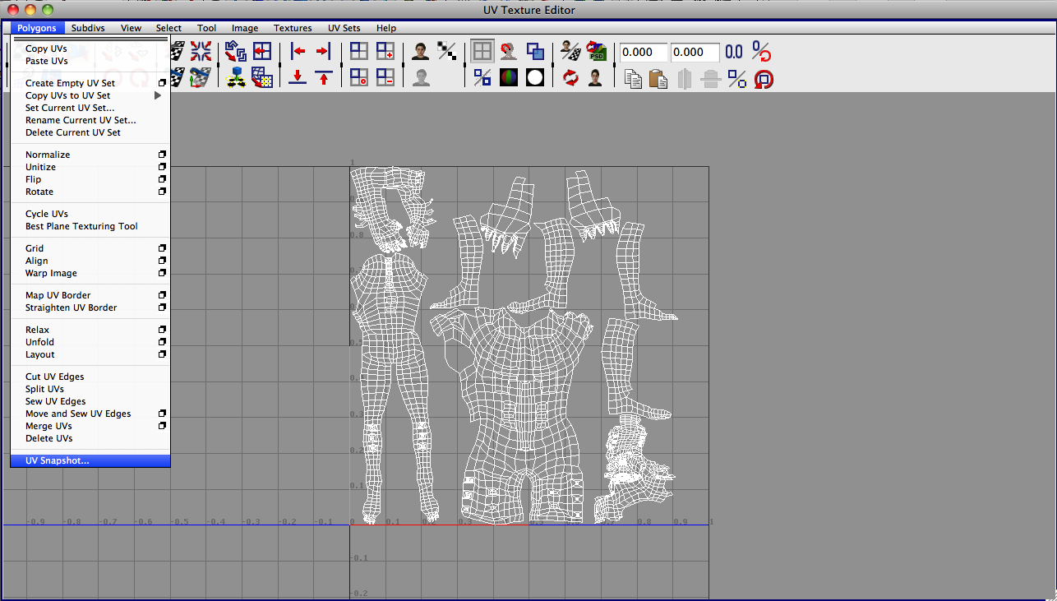This screenshot has height=601, width=1057.
Task: Open the Textures menu
Action: click(293, 28)
